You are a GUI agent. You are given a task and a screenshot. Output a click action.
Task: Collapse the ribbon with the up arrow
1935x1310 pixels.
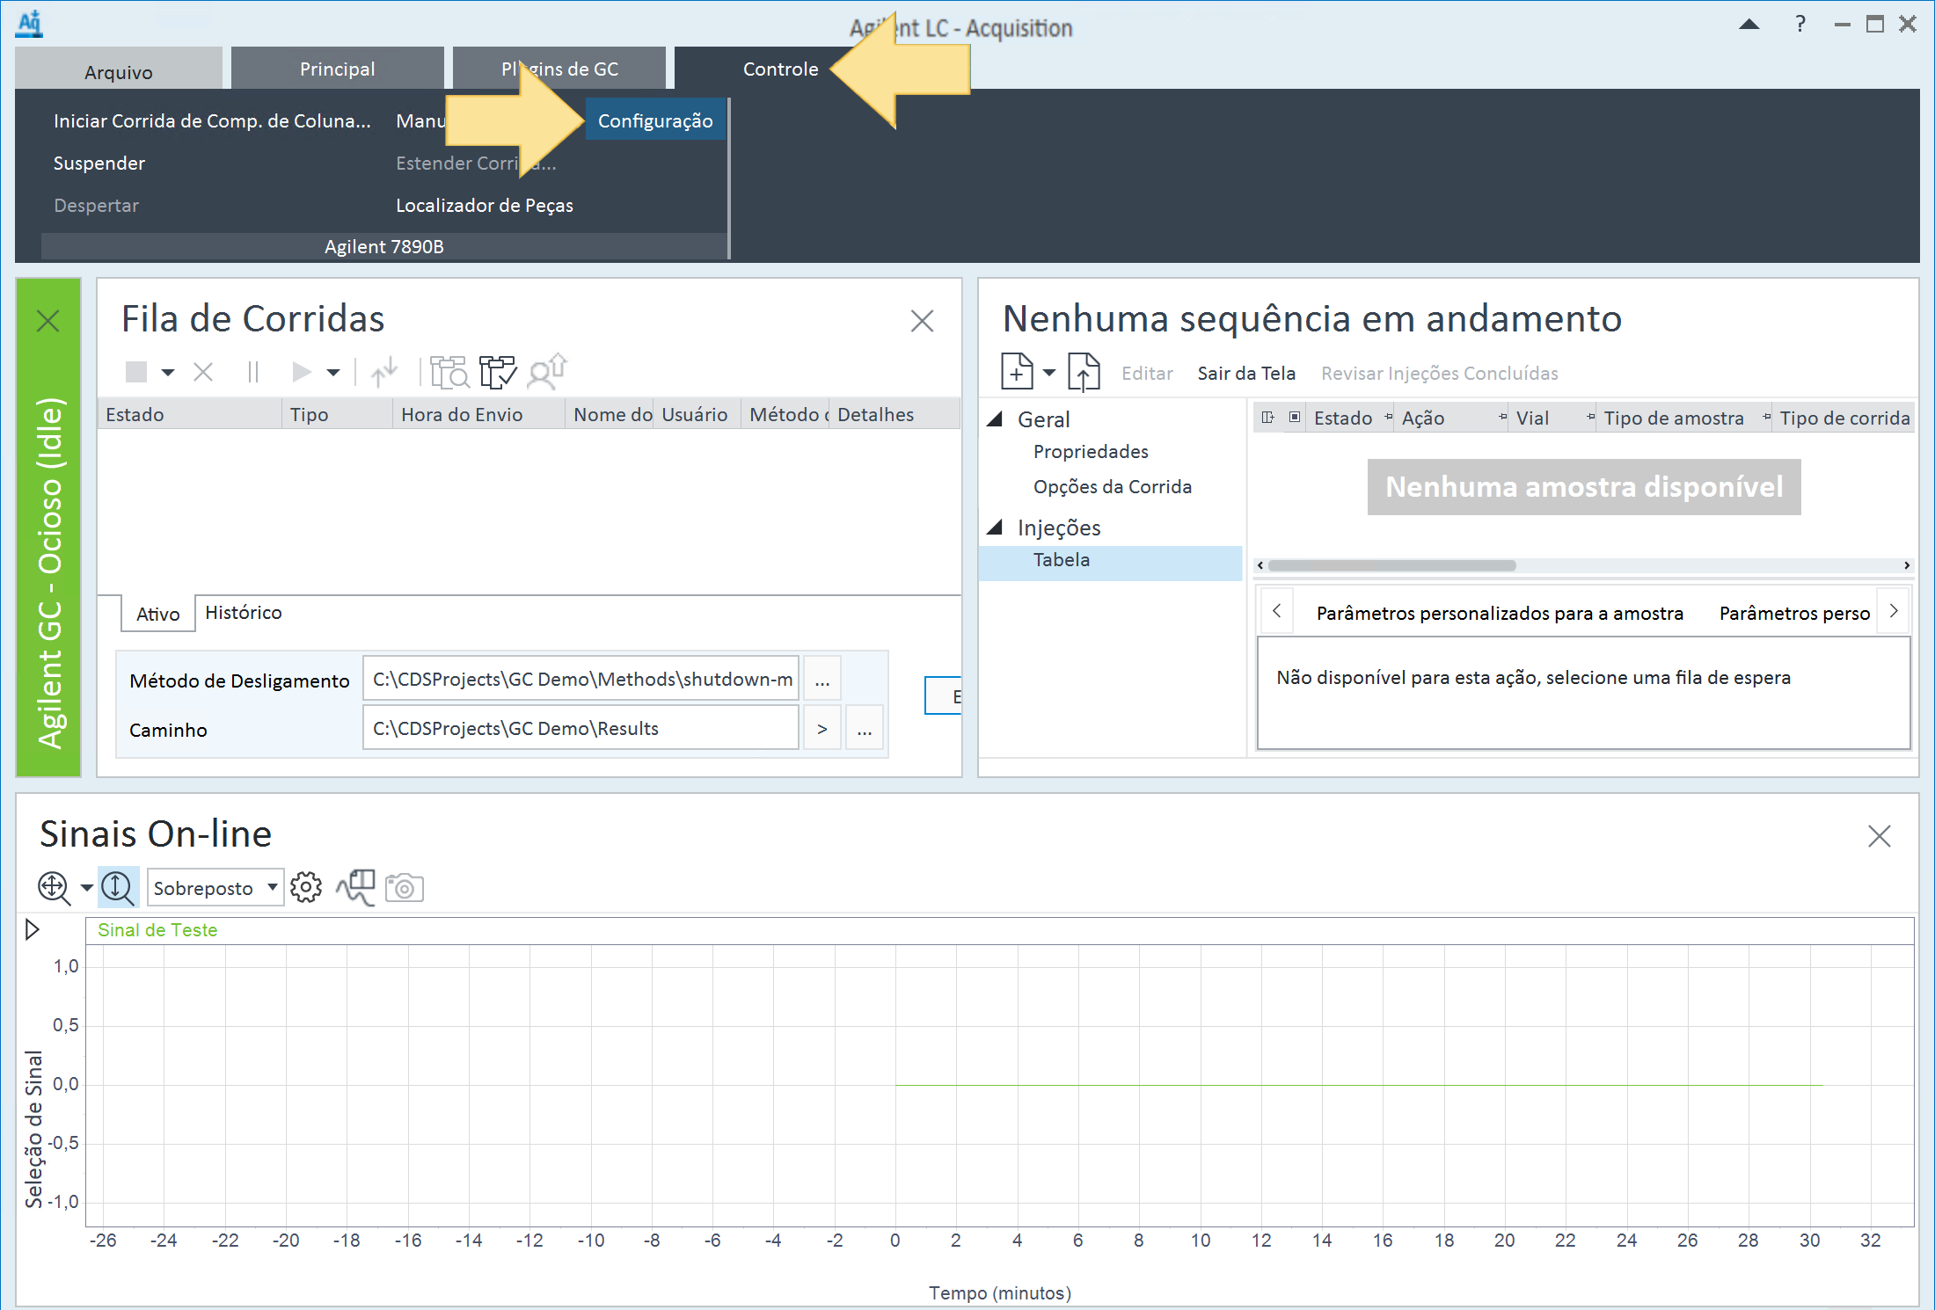coord(1749,25)
